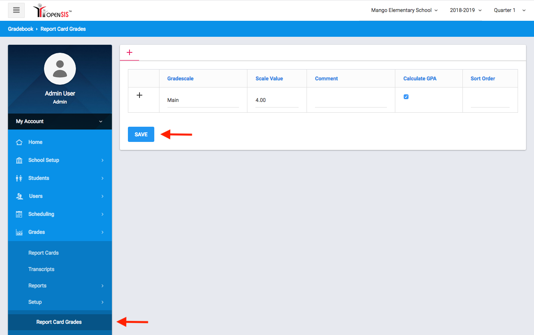534x335 pixels.
Task: Click the Grades chart icon
Action: click(19, 232)
